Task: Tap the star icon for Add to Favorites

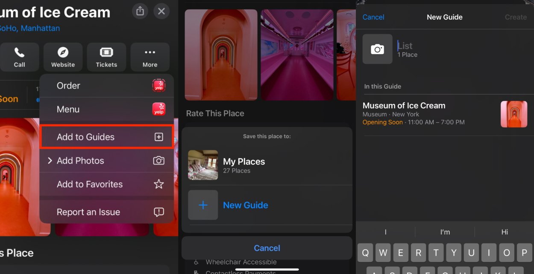Action: click(158, 184)
